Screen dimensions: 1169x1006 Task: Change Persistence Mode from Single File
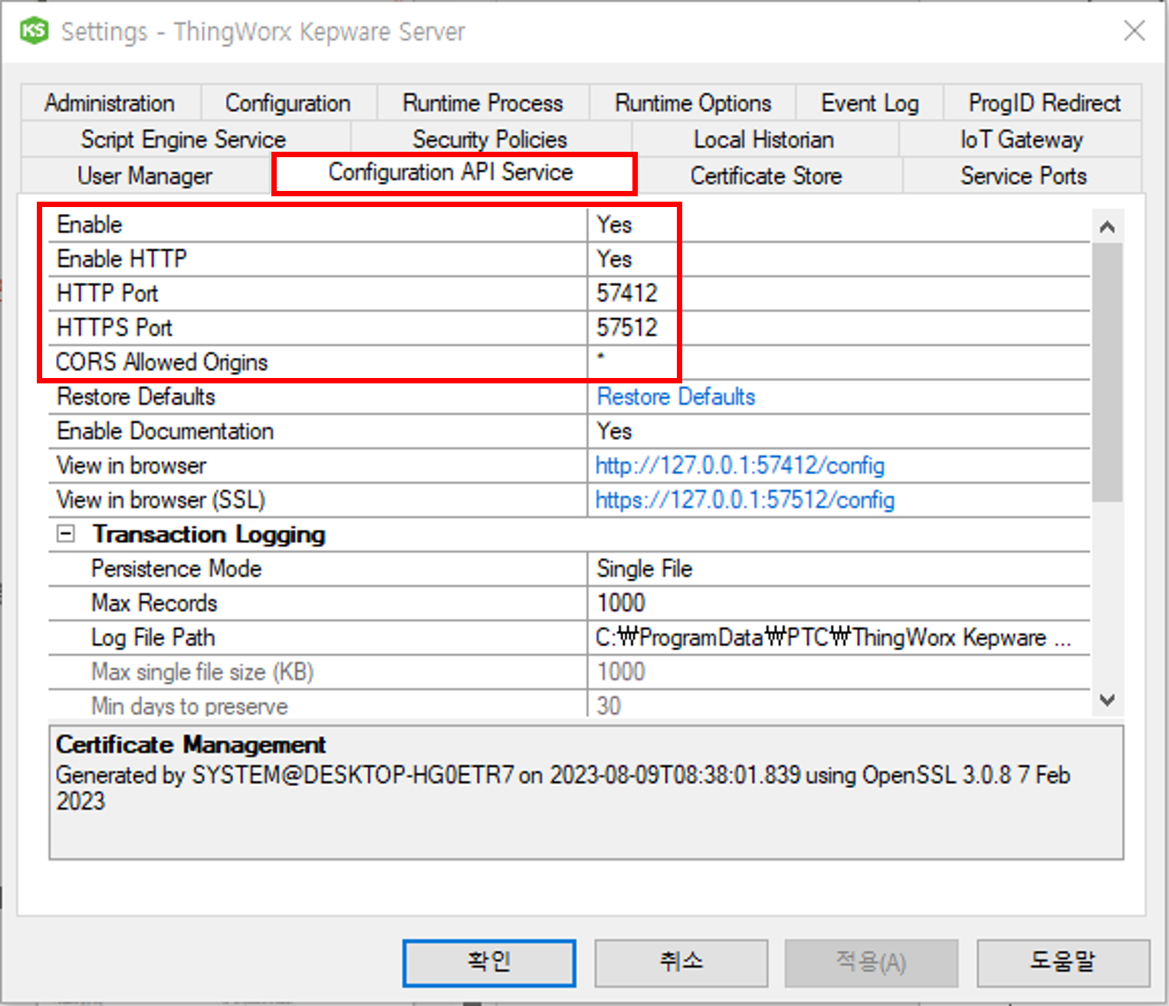point(839,569)
